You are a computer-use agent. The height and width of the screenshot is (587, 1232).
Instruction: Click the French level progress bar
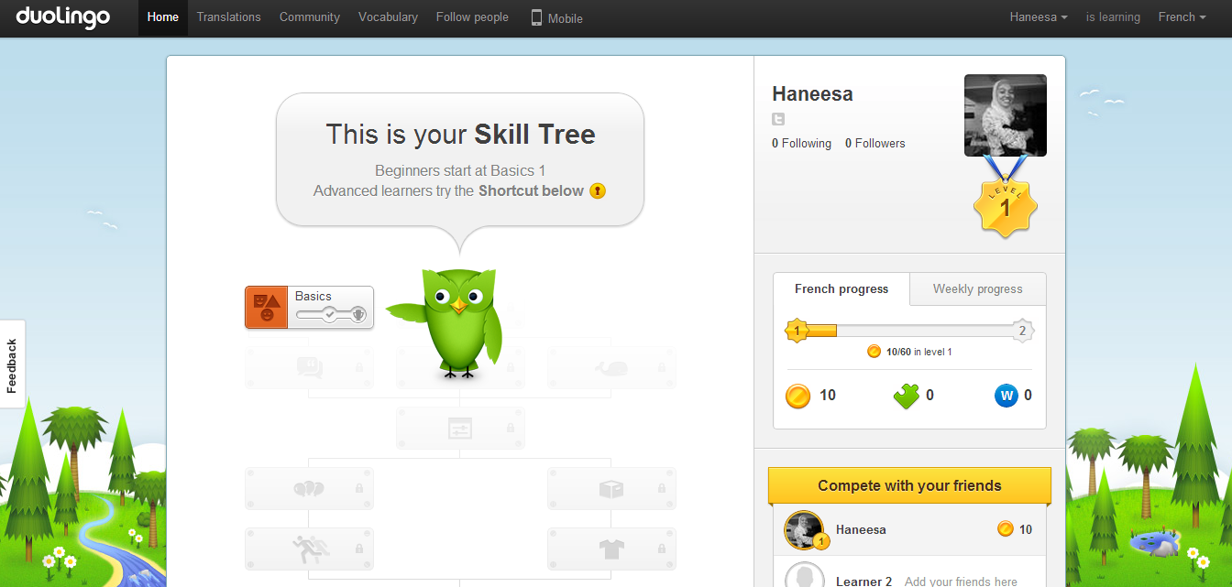tap(909, 331)
